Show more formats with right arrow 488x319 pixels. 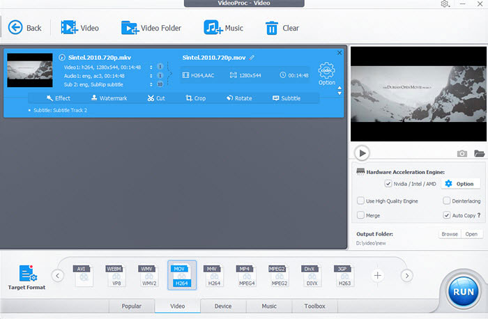[406, 276]
